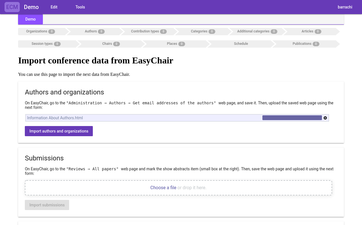362x225 pixels.
Task: Click the Organizations count badge
Action: [x=52, y=32]
